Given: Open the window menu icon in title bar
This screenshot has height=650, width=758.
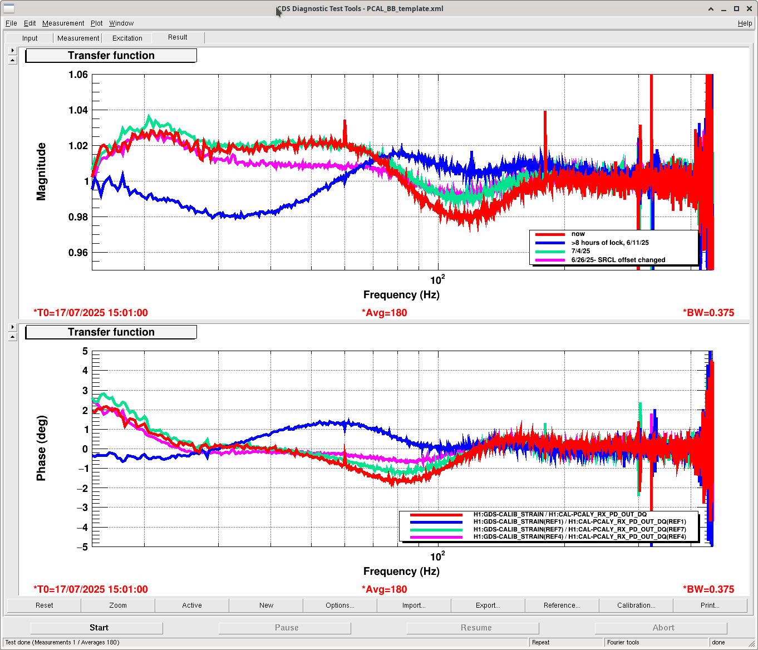Looking at the screenshot, I should pyautogui.click(x=9, y=8).
